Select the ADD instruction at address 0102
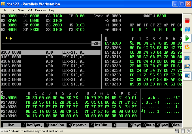The width and height of the screenshot is (192, 134). (x=51, y=57)
